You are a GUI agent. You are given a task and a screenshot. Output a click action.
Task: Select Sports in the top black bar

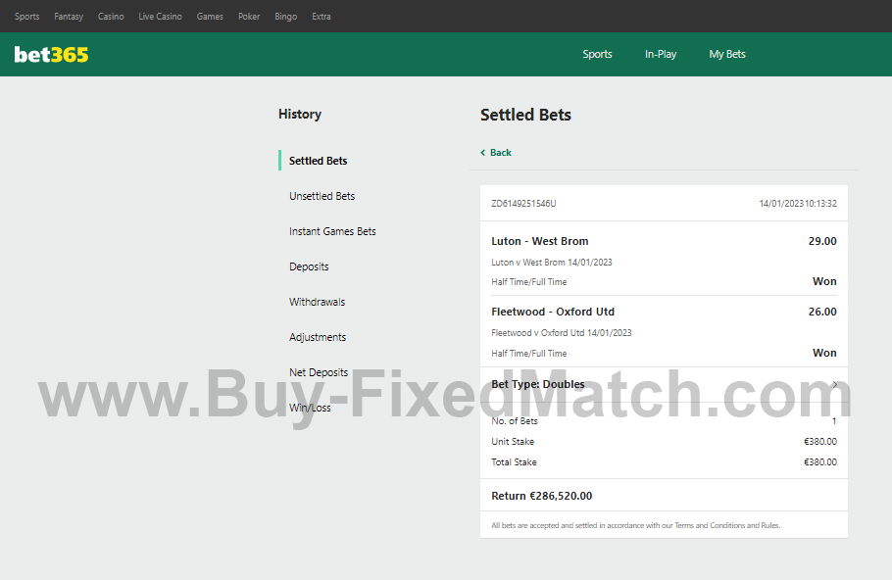[x=27, y=17]
